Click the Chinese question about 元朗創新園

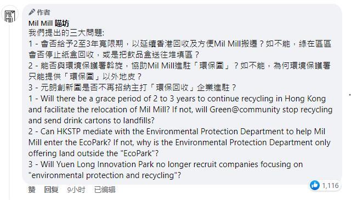click(132, 88)
